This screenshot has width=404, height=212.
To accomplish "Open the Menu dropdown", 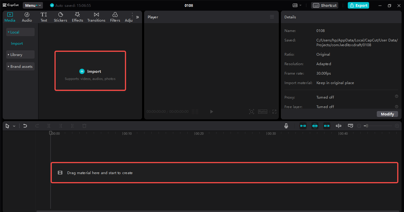I will (x=33, y=5).
